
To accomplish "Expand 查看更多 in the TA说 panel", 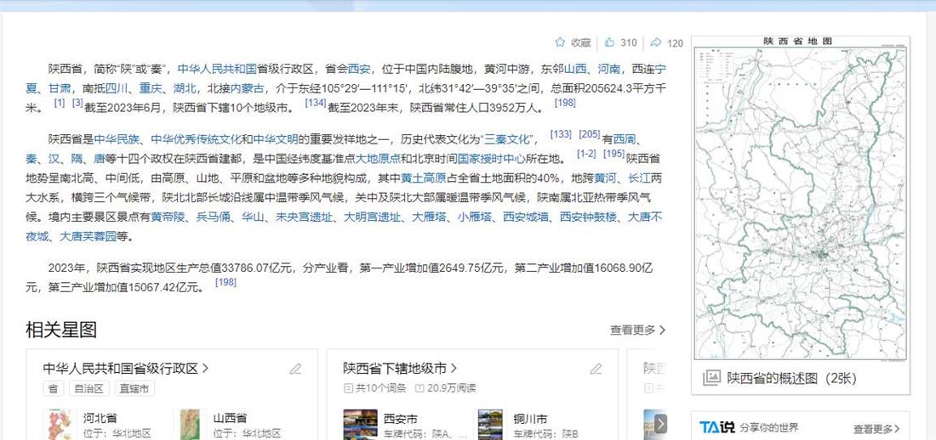I will (876, 428).
